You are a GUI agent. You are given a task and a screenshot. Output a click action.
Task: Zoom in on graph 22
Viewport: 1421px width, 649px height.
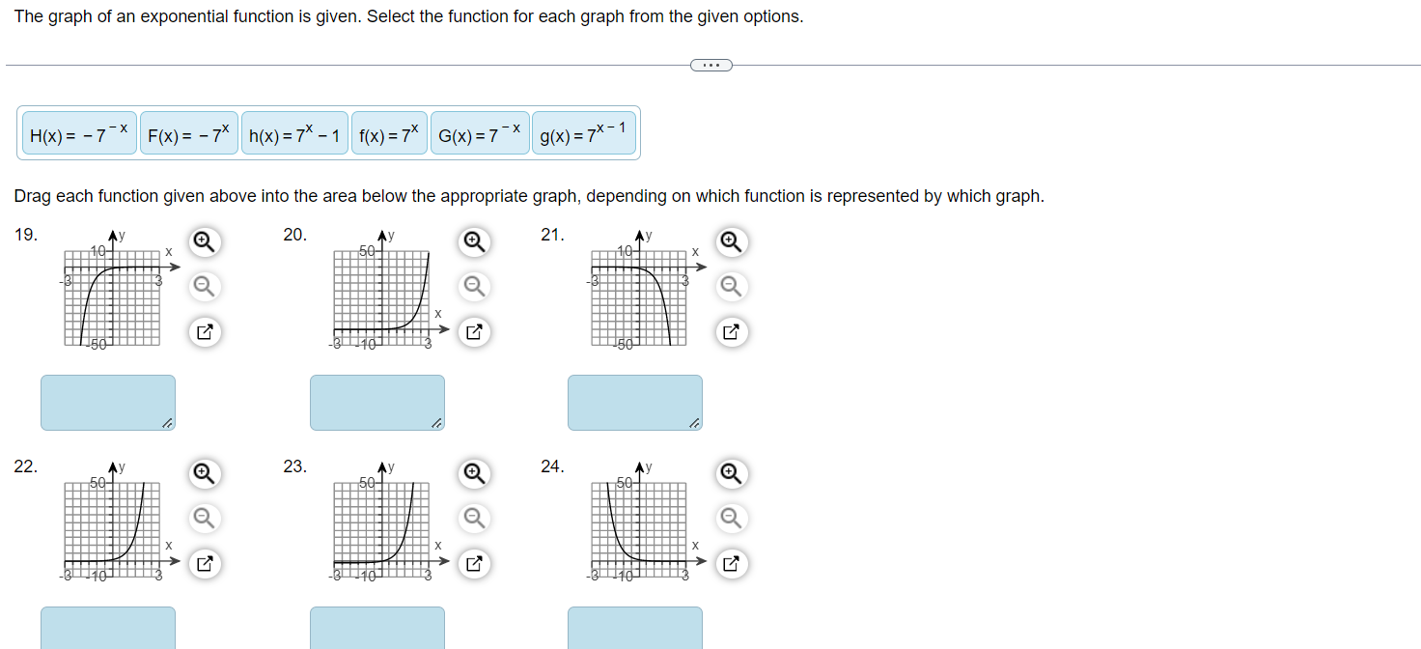[x=204, y=474]
